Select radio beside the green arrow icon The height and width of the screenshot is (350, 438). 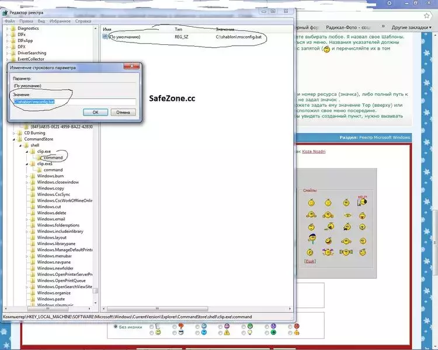(267, 332)
